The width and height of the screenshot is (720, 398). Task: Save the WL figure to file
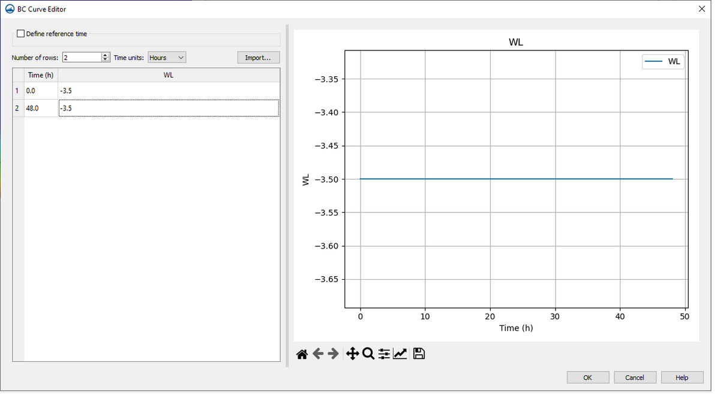point(418,354)
